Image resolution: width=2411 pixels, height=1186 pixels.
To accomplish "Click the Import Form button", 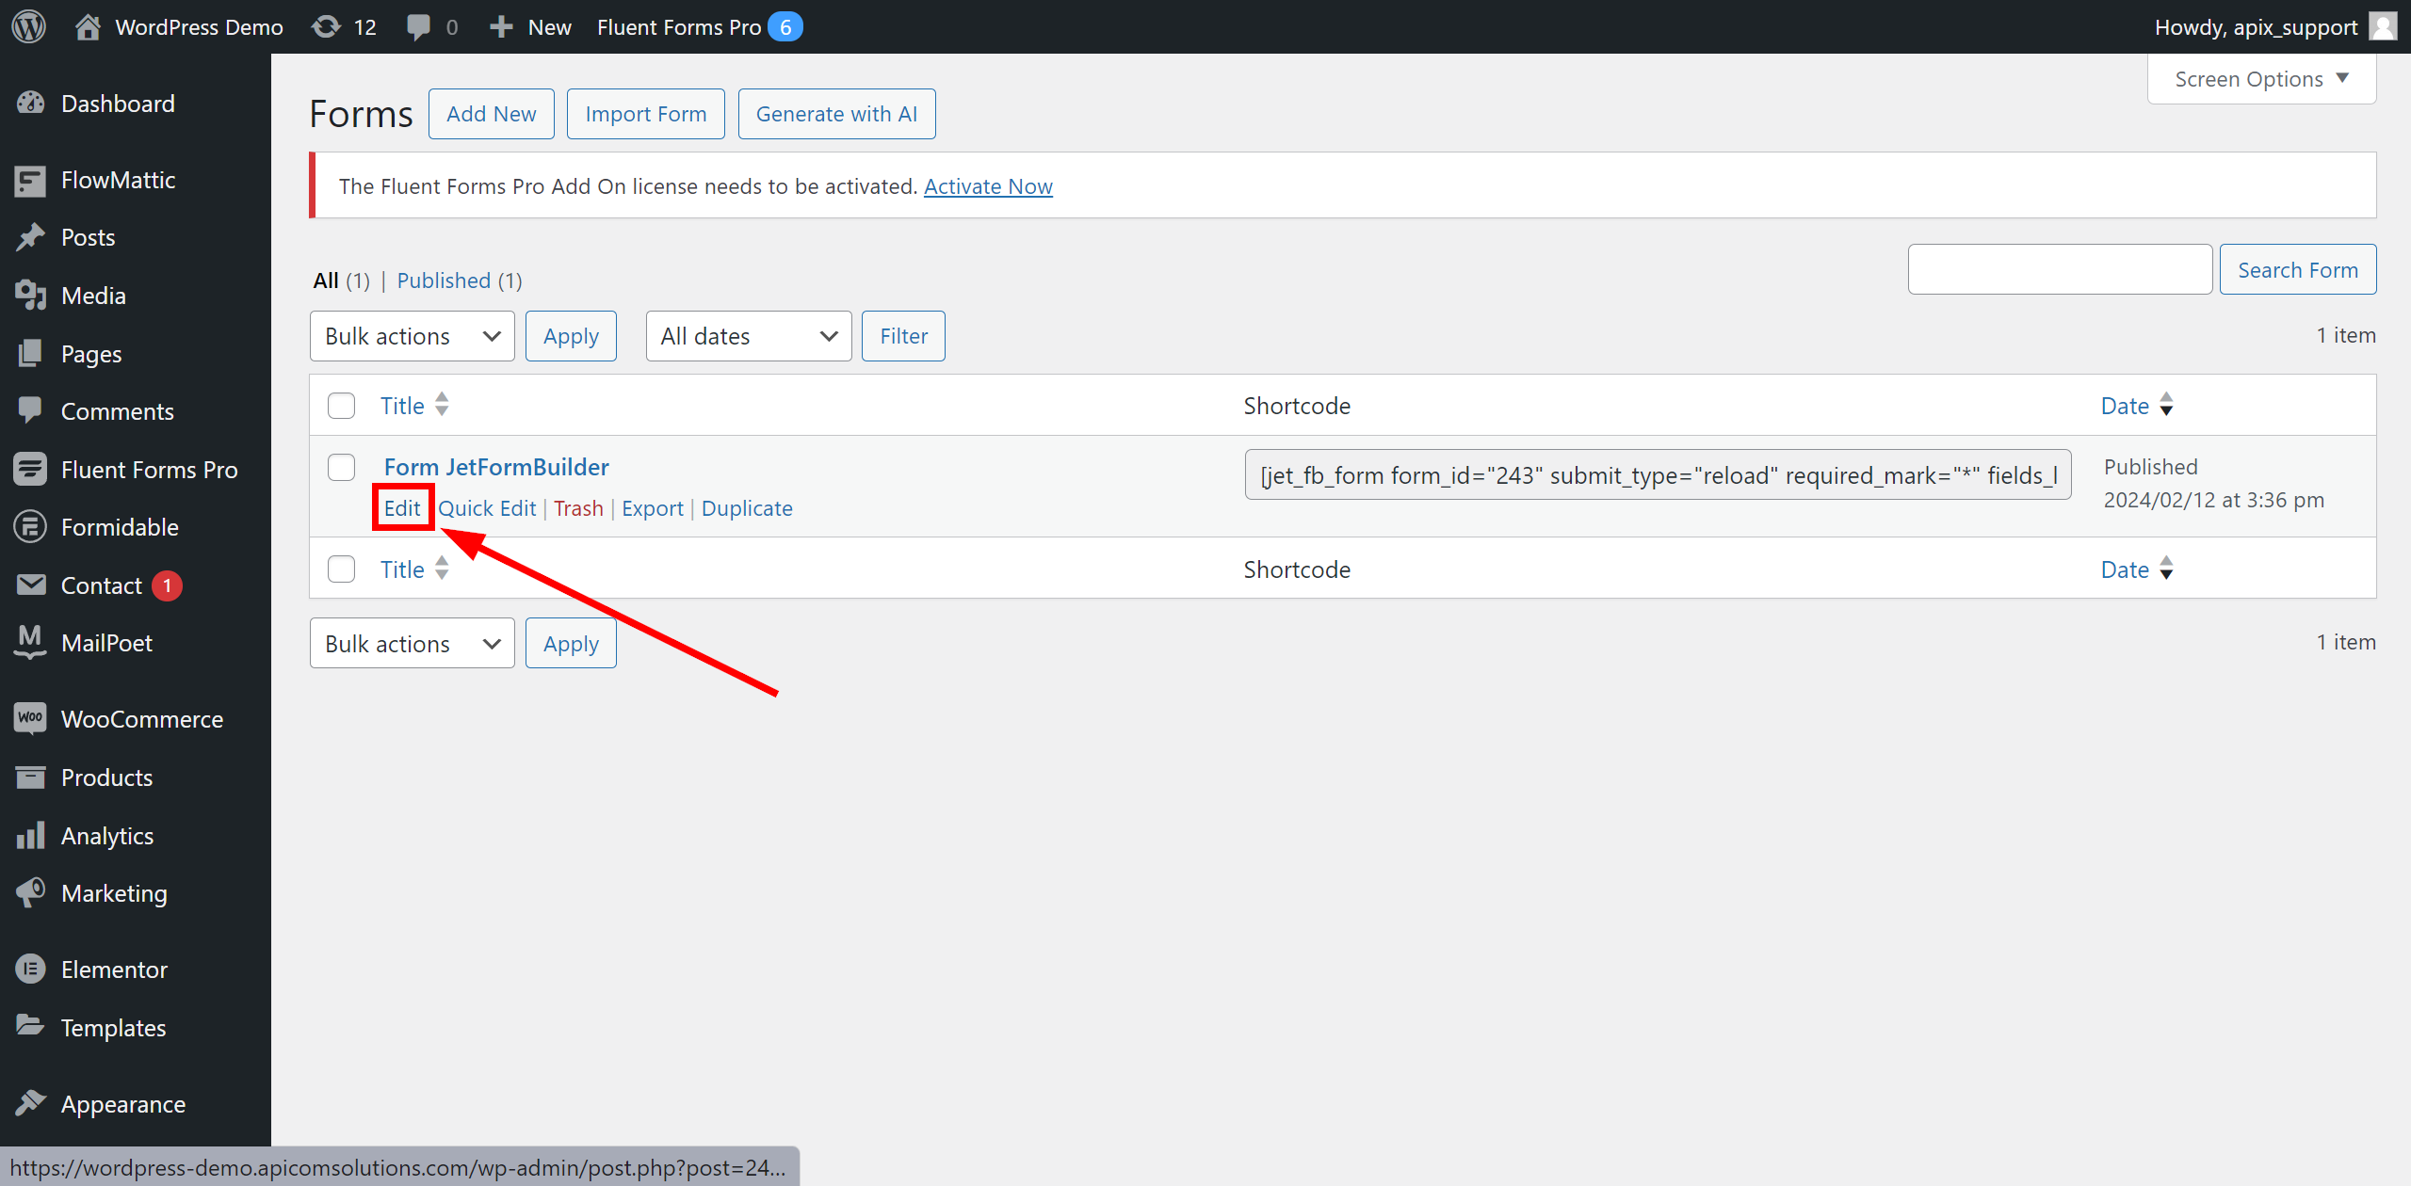I will [x=646, y=114].
